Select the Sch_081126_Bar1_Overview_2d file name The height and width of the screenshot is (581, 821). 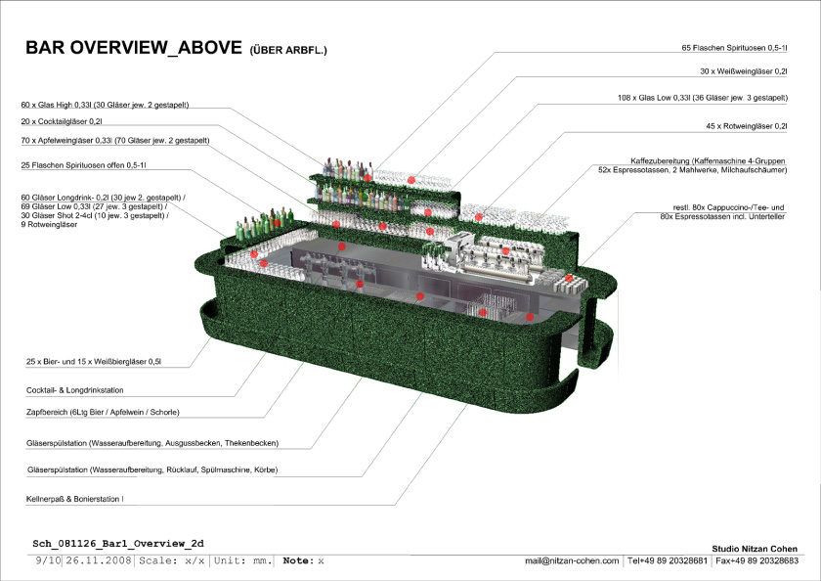118,542
